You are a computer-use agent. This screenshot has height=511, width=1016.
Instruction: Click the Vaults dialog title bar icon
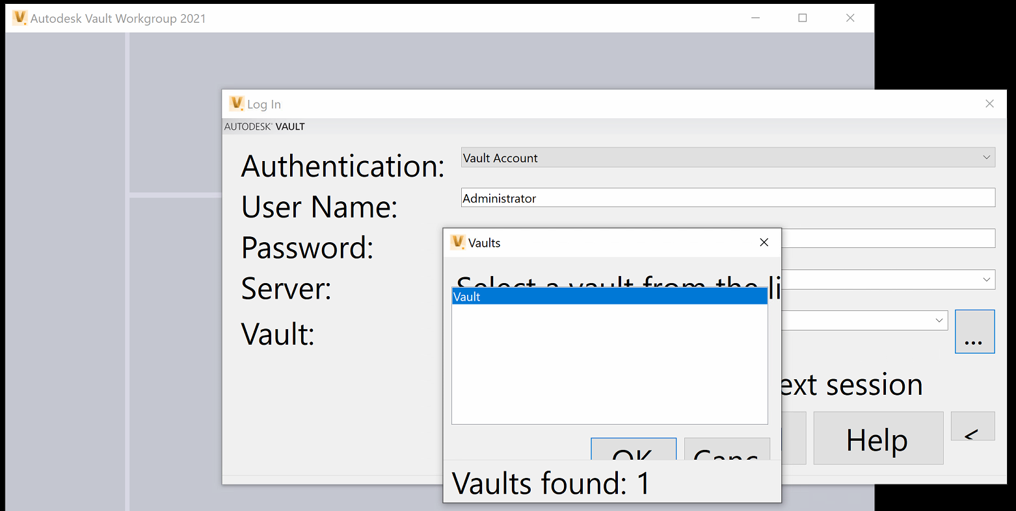[458, 243]
